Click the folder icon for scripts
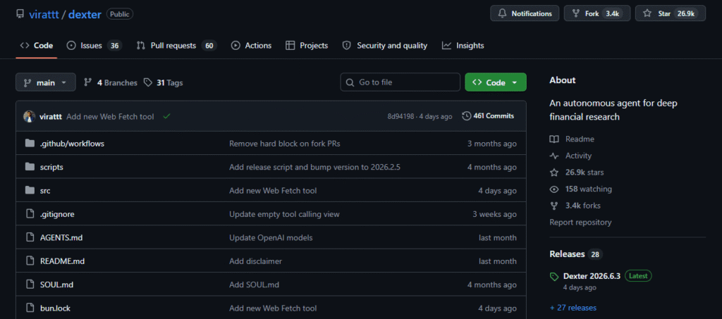 (x=30, y=167)
